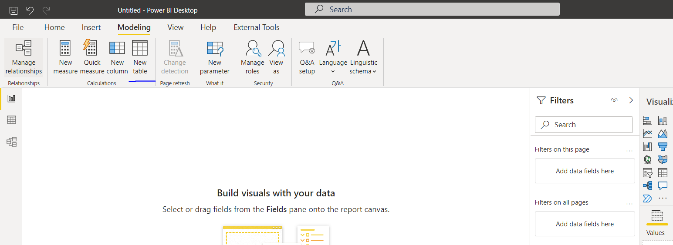Click the Change detection button
This screenshot has height=245, width=673.
click(x=175, y=57)
